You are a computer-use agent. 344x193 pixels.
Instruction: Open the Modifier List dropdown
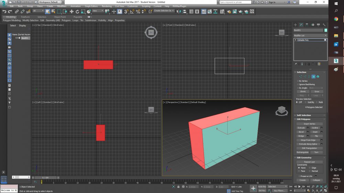(310, 35)
